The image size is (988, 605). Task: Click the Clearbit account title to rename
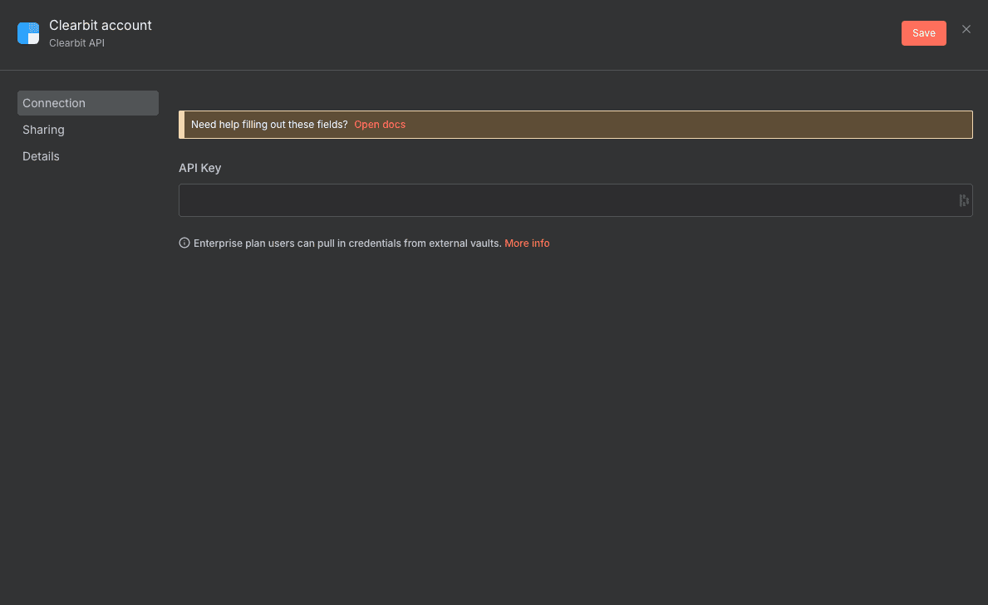[101, 26]
